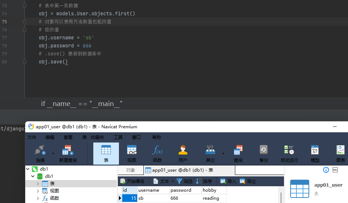Open the 查询 query toolbar icon
This screenshot has height=203, width=348.
pos(238,153)
